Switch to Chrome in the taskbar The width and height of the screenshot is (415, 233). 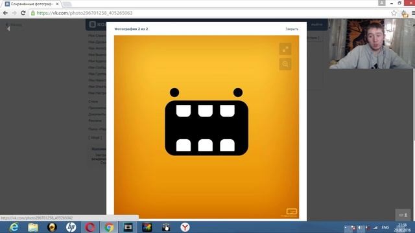coord(109,227)
